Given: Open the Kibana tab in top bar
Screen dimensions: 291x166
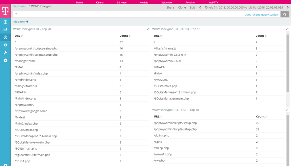Looking at the screenshot, I should tap(100, 2).
